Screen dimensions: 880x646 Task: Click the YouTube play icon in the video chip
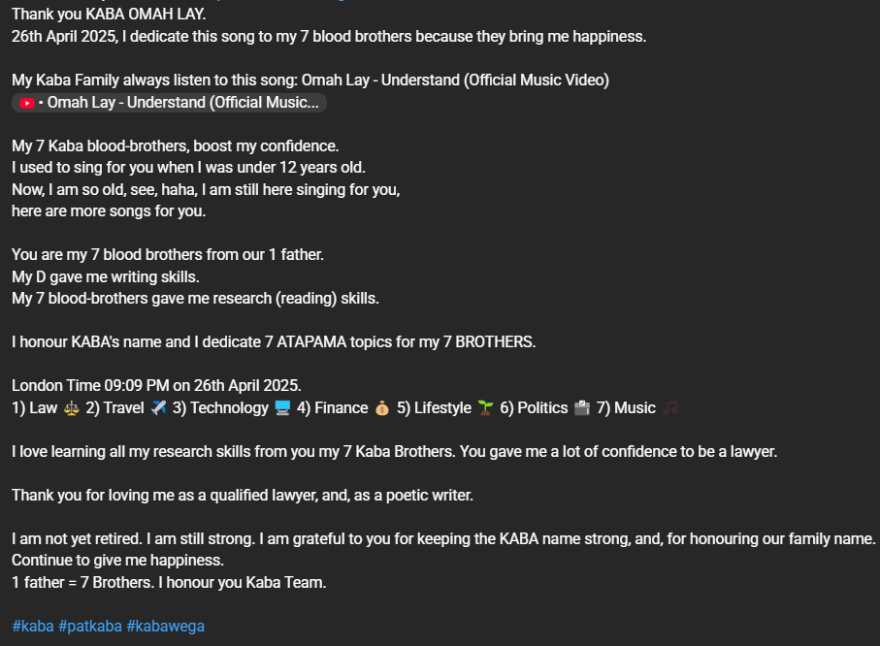(x=27, y=103)
